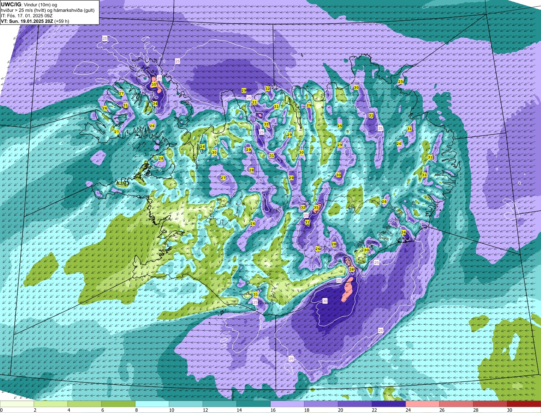This screenshot has height=413, width=541.
Task: Select the 20–22 m/s violet legend swatch
Action: coord(355,404)
